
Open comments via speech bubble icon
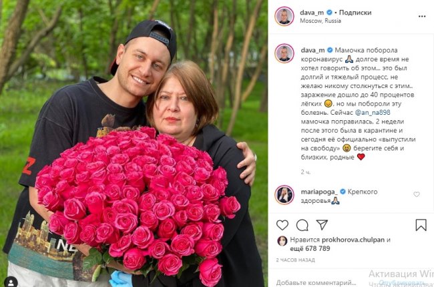point(302,225)
